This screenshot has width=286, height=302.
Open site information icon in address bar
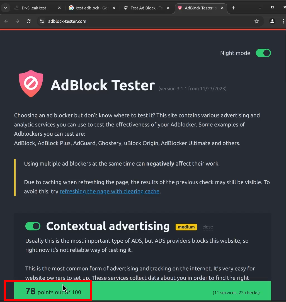coord(42,21)
